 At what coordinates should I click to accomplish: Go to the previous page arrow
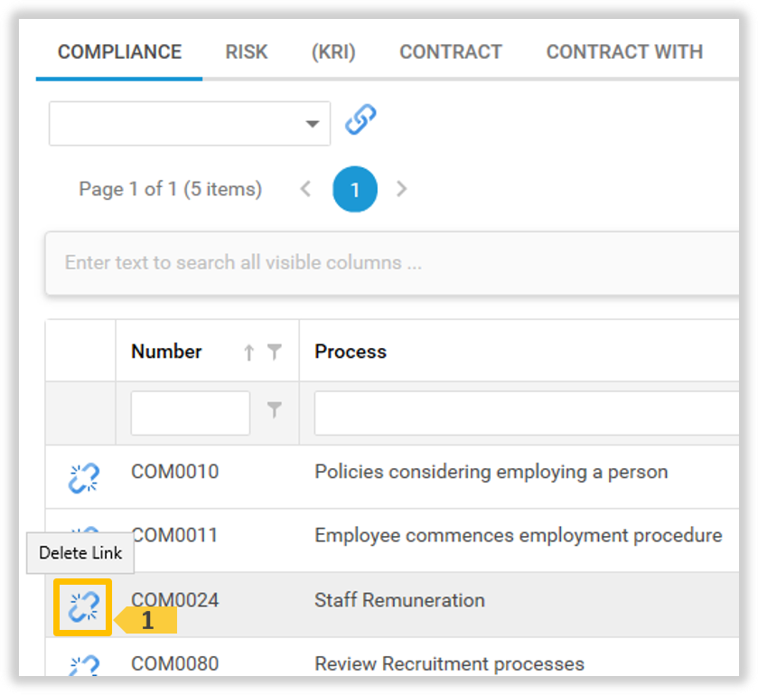[x=305, y=189]
